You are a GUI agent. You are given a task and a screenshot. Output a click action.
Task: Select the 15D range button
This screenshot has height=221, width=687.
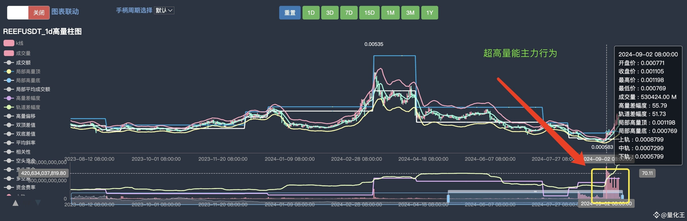pyautogui.click(x=369, y=12)
